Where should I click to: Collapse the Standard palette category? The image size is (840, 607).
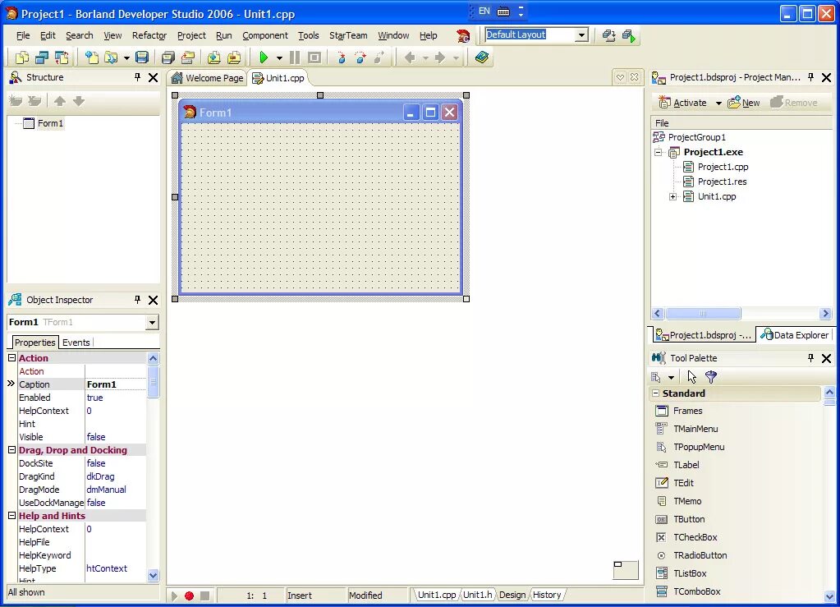pos(655,393)
